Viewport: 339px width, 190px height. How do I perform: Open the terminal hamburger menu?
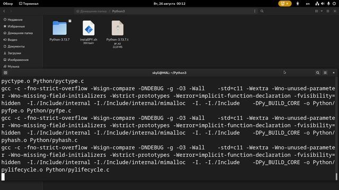point(325,73)
